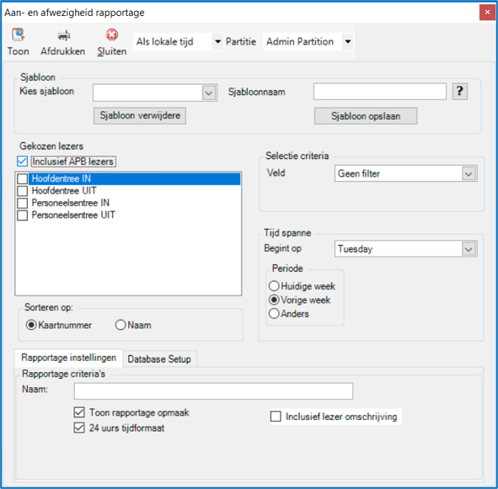Open the Begint op Tuesday dropdown
The height and width of the screenshot is (489, 498).
pos(469,249)
